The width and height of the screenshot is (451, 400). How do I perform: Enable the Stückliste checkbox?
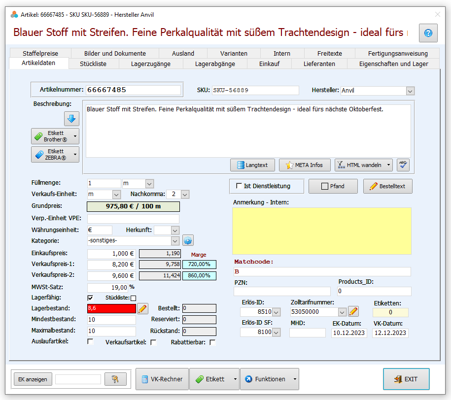coord(134,298)
